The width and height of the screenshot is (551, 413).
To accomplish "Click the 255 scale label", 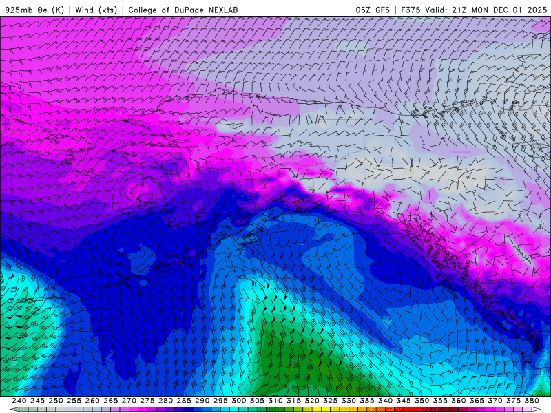I will click(74, 401).
